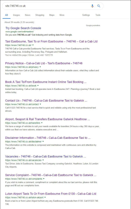Expand dropdown arrow next to /transfers URL
The image size is (131, 209).
(x=42, y=123)
